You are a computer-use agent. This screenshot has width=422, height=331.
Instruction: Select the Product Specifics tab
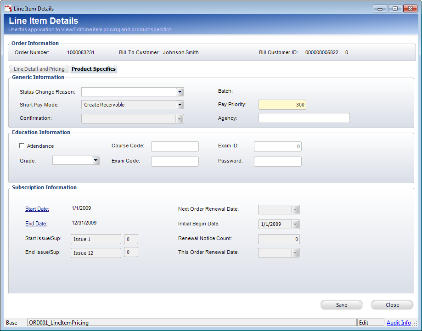[x=94, y=69]
